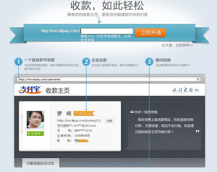The height and width of the screenshot is (172, 217).
Task: Click the 收款，如此轻松 main title
Action: click(x=107, y=5)
